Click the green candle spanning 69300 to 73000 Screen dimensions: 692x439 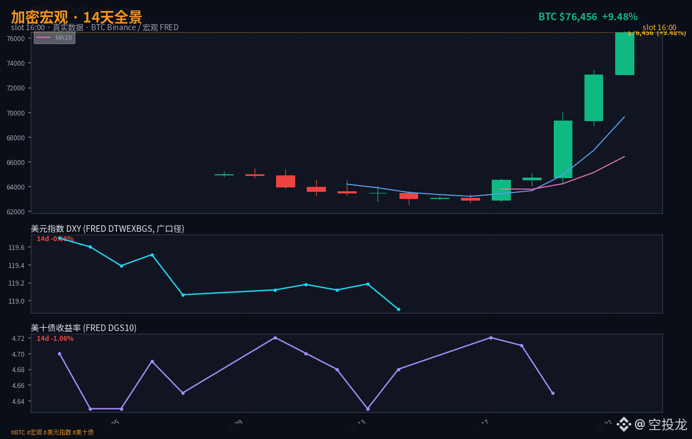tap(594, 98)
